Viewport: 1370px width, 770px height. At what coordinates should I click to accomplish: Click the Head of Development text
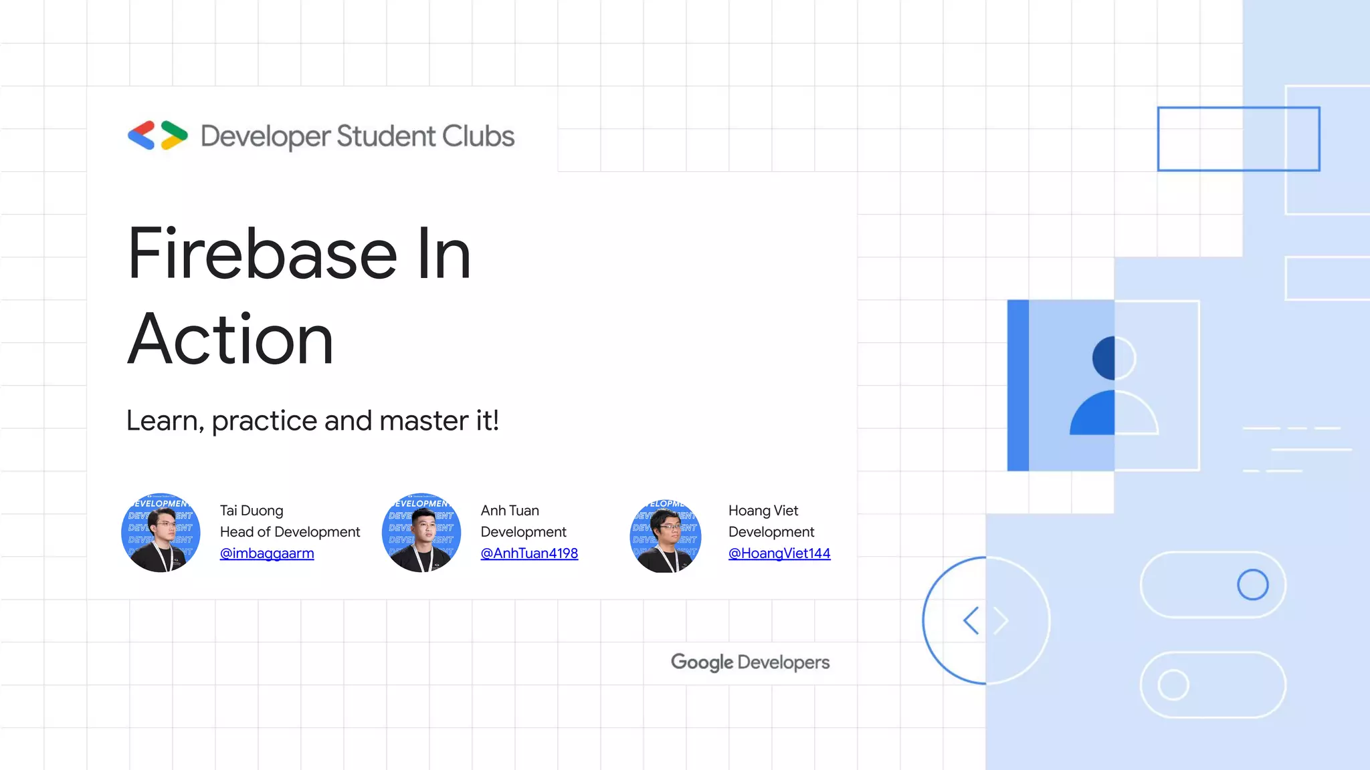click(290, 532)
